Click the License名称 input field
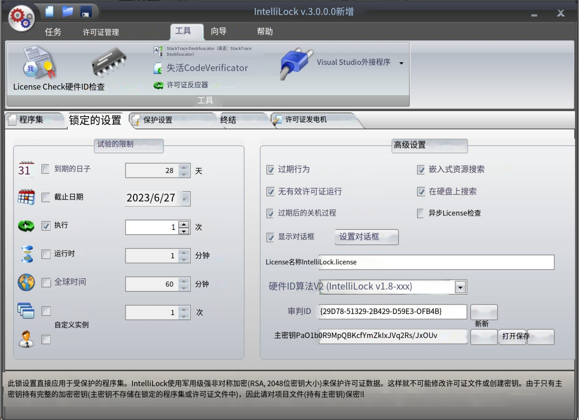The height and width of the screenshot is (420, 579). coord(436,262)
